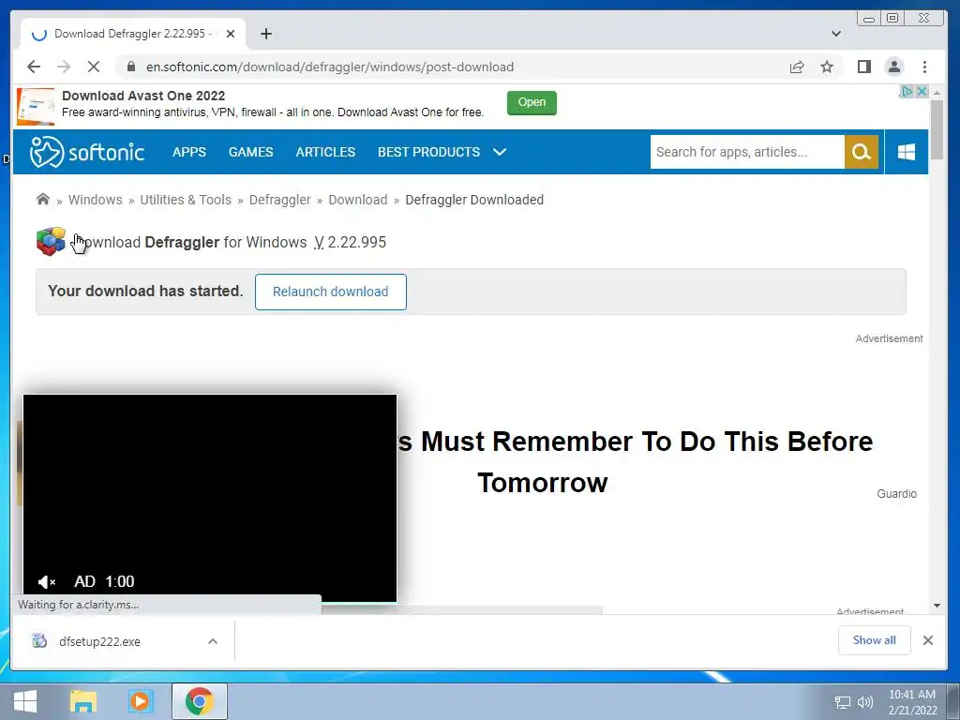Click the home breadcrumb icon
Viewport: 960px width, 720px height.
pyautogui.click(x=43, y=199)
